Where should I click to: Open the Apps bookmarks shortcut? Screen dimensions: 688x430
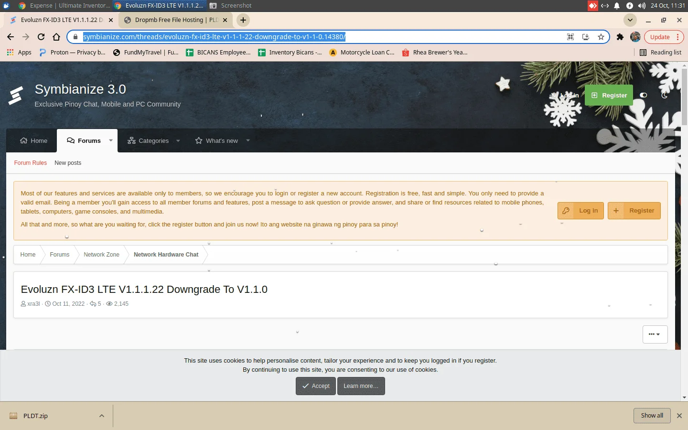coord(19,53)
